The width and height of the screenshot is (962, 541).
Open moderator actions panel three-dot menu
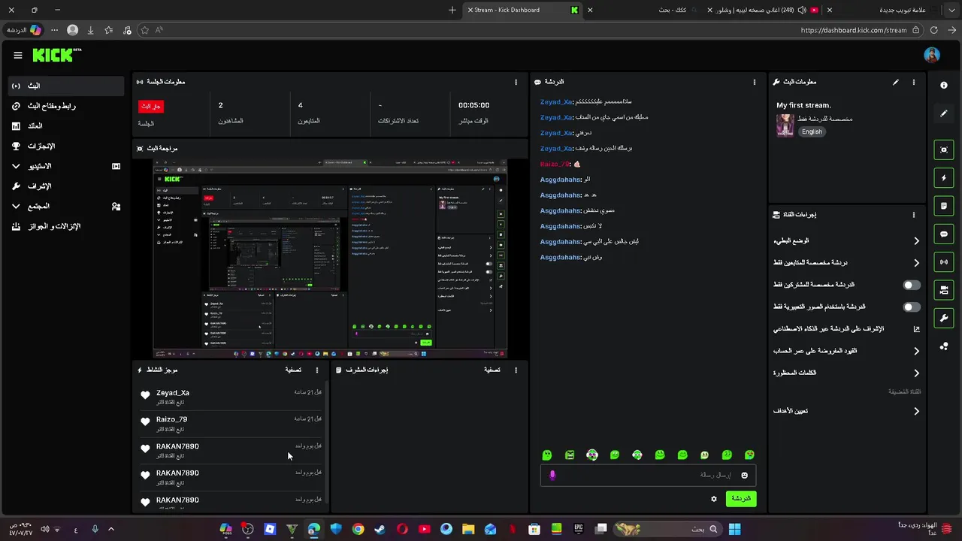[x=516, y=370]
